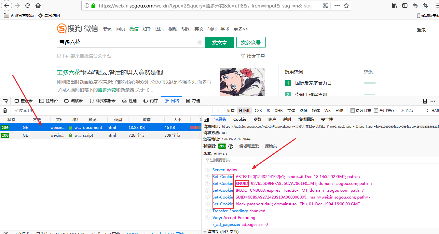This screenshot has height=234, width=439.
Task: Click the 过滤消息头 filter field
Action: coord(320,160)
